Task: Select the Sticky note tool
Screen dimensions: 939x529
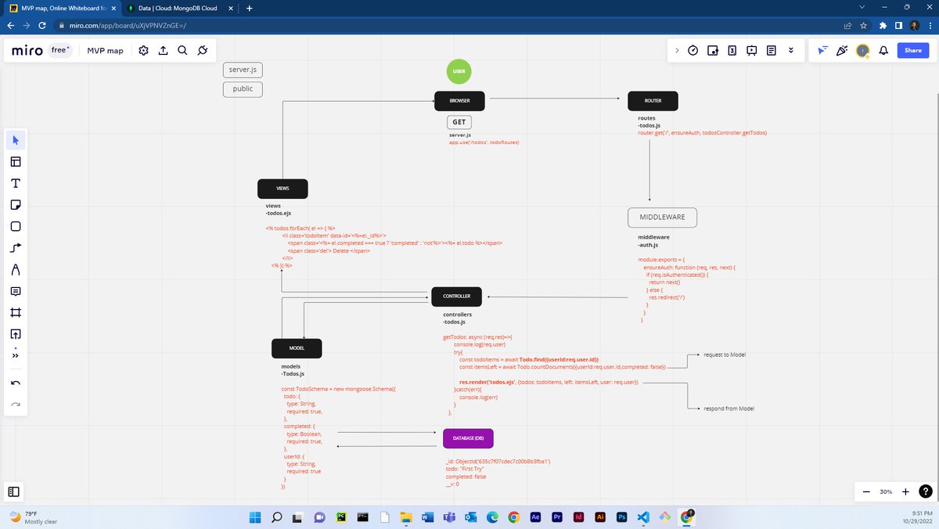Action: 16,204
